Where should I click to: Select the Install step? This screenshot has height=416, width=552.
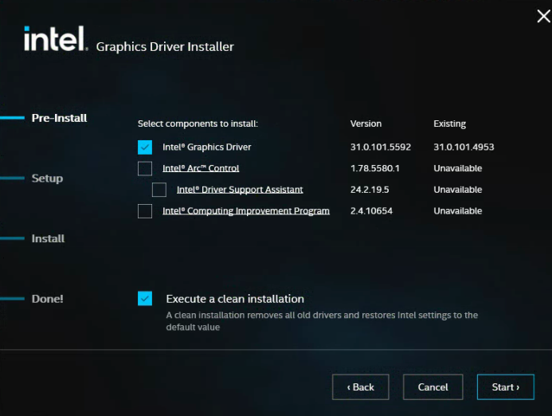pyautogui.click(x=48, y=238)
